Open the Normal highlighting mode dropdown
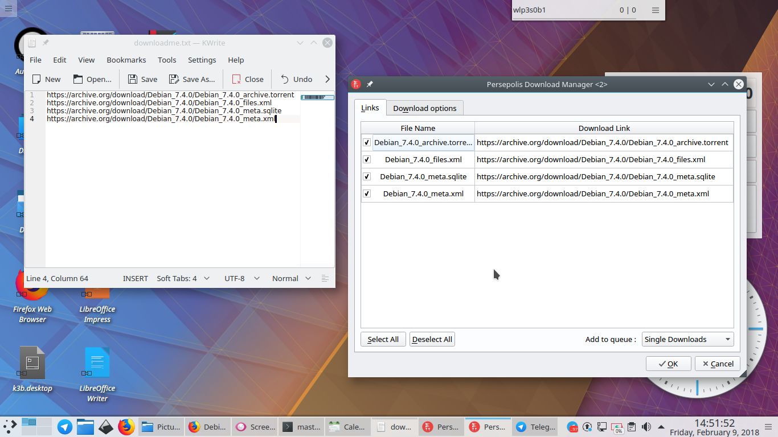Screen dimensions: 778x437 pyautogui.click(x=292, y=278)
